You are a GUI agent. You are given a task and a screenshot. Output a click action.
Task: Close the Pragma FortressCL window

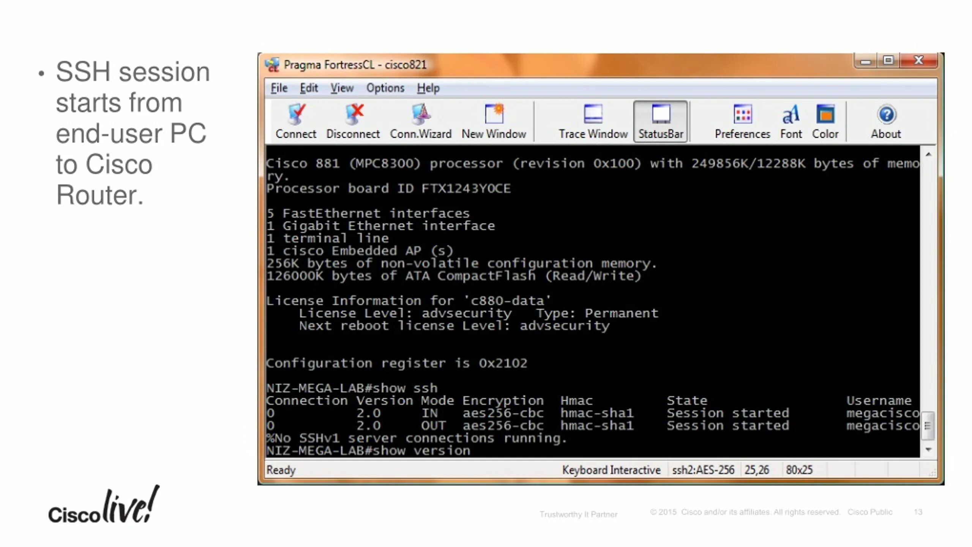point(918,61)
